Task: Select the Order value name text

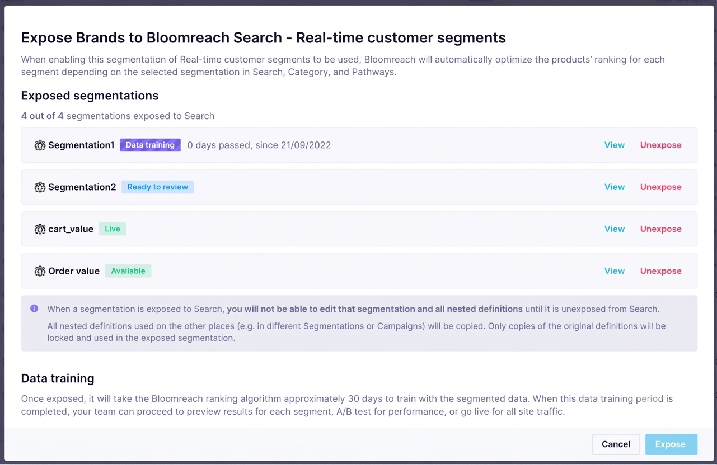Action: (x=74, y=271)
